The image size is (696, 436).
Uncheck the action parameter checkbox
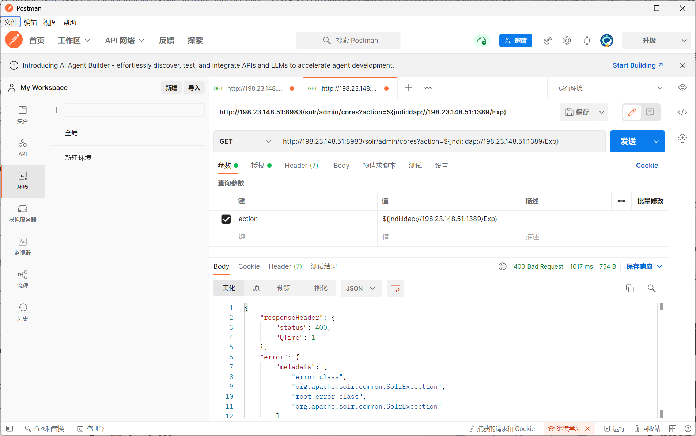point(226,219)
